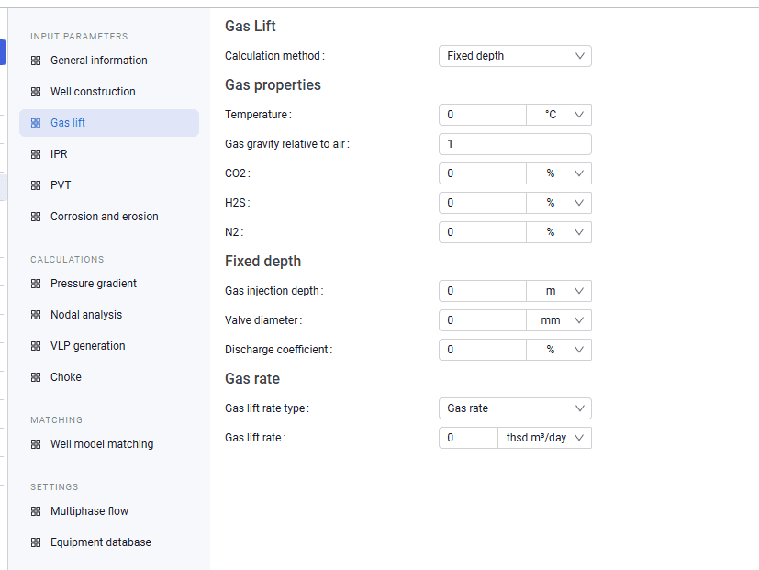Click the Gas injection depth value field
The height and width of the screenshot is (570, 759).
click(483, 291)
